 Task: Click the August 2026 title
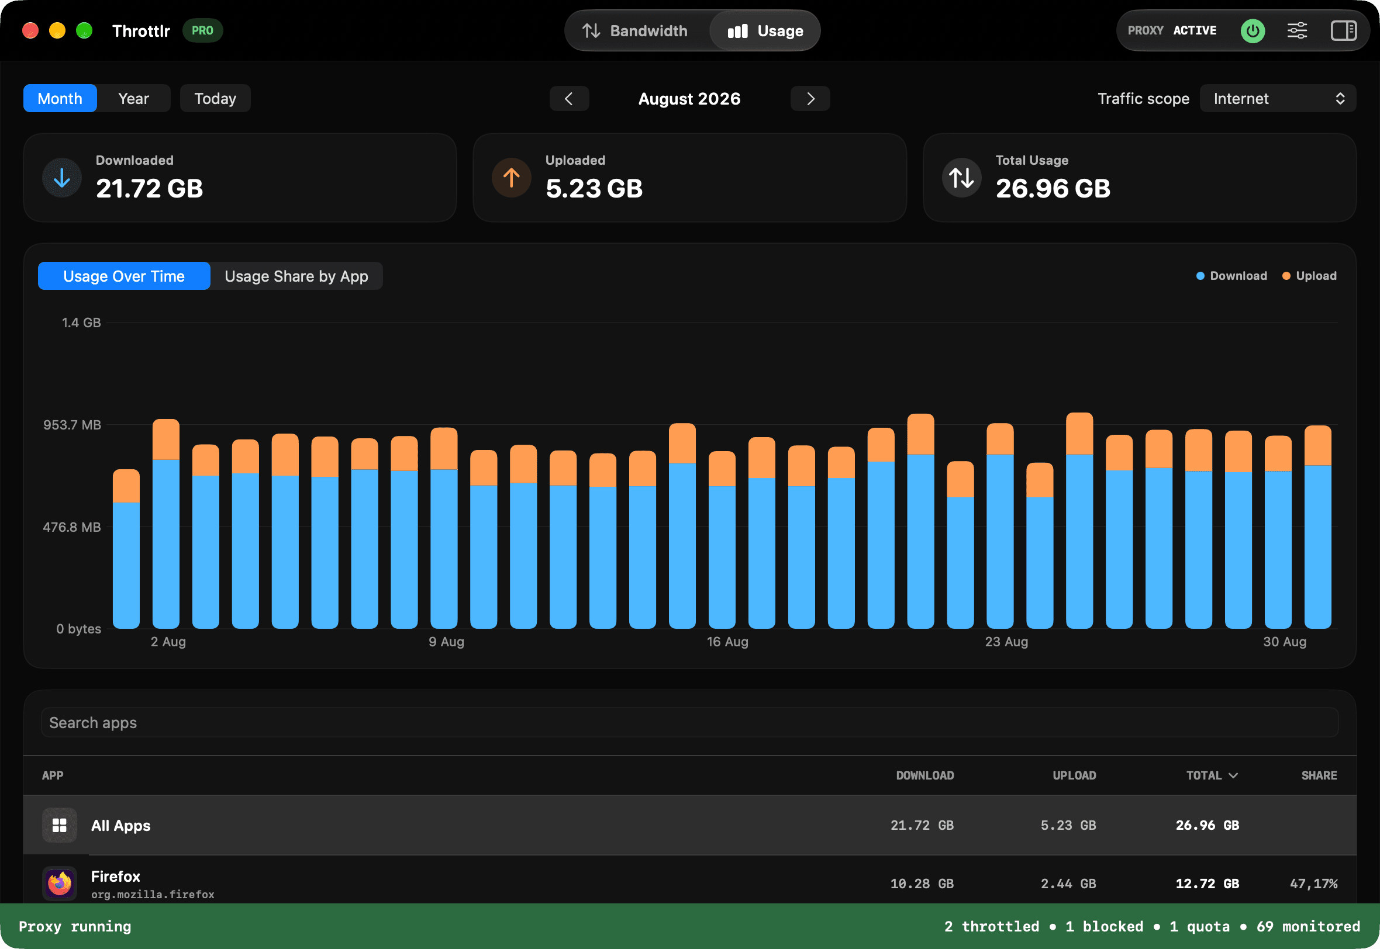point(689,99)
